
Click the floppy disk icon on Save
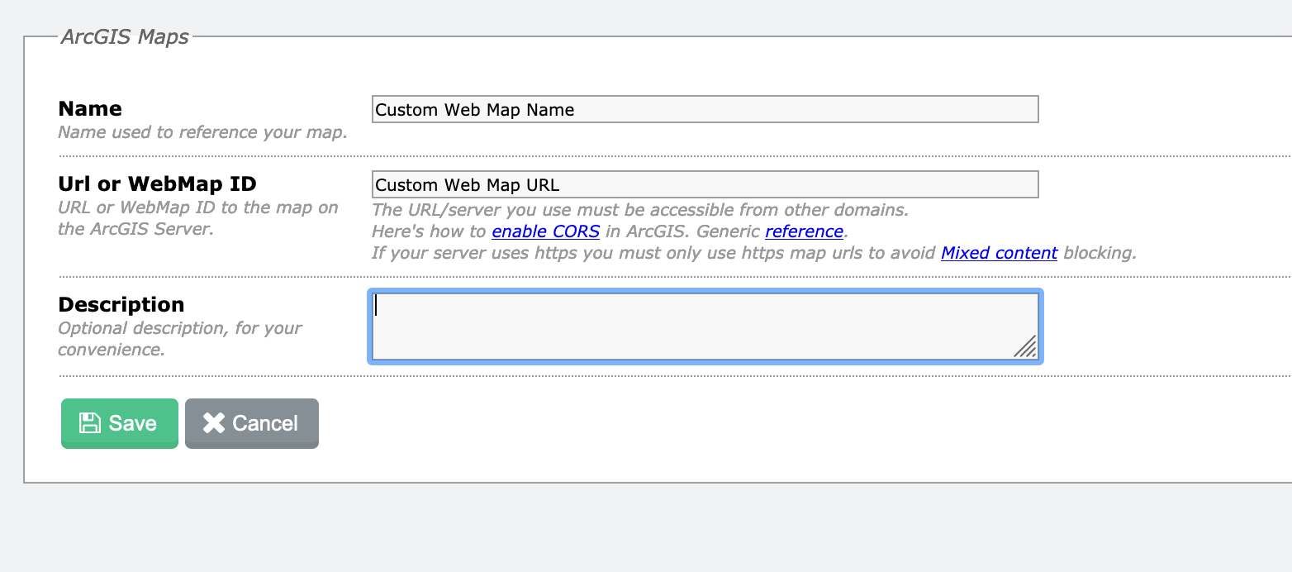(89, 423)
